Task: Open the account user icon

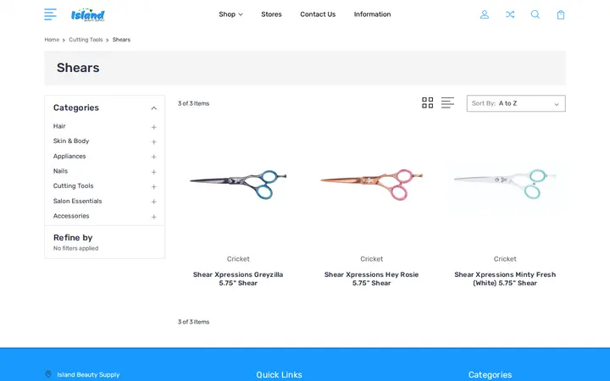Action: pyautogui.click(x=485, y=14)
